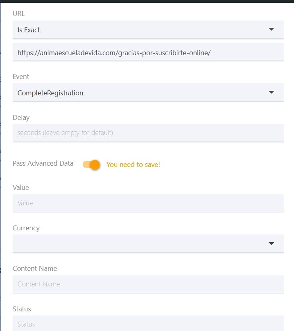
Task: Click the Pass Advanced Data label
Action: point(43,163)
